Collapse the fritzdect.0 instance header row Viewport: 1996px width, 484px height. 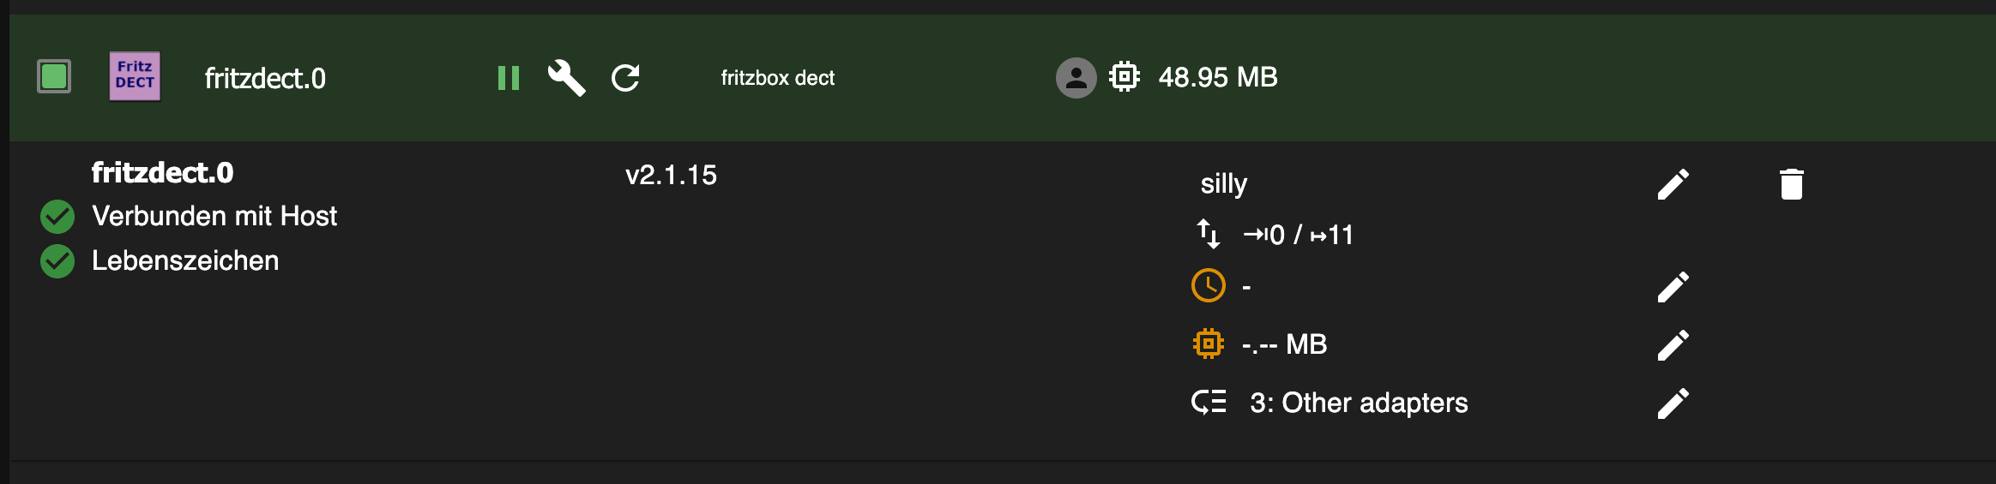[x=1002, y=78]
